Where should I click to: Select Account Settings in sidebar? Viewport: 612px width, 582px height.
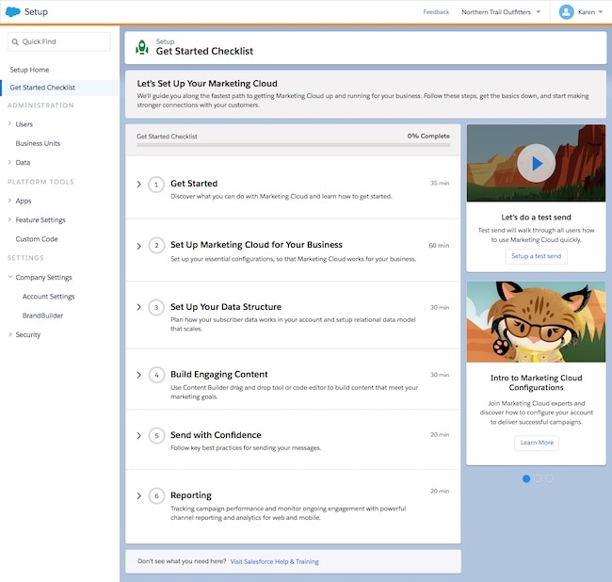coord(48,297)
